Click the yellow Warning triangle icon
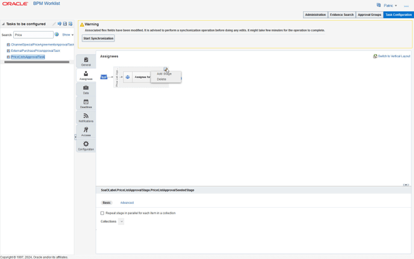Screen dimensions: 414x259 click(x=82, y=25)
